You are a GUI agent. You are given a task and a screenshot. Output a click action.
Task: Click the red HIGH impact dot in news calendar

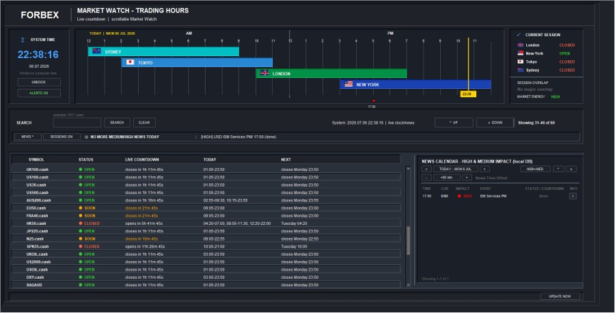[x=459, y=196]
